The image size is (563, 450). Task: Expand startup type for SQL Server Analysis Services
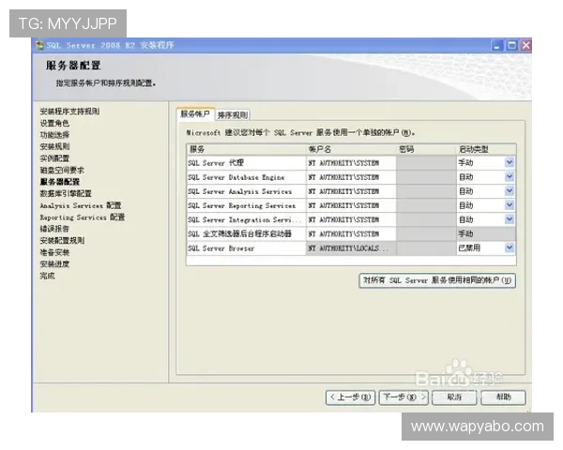[x=510, y=190]
